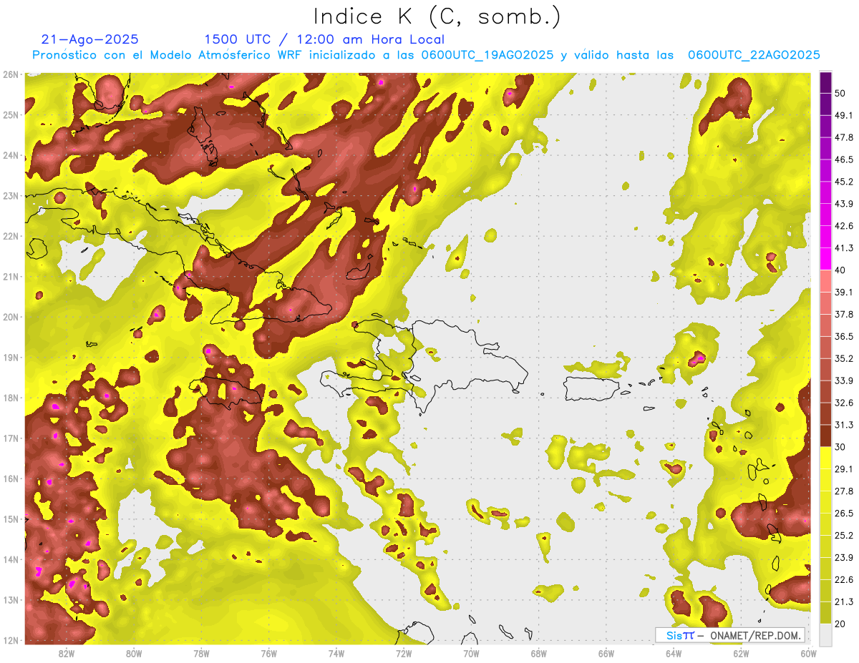Click the "1500 UTC / 12:00 am Hora Local" time label
The width and height of the screenshot is (859, 663).
[x=324, y=39]
